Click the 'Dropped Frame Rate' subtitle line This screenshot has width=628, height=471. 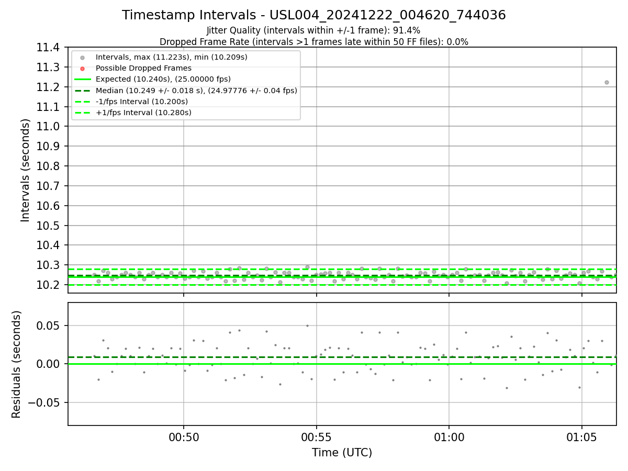[314, 42]
